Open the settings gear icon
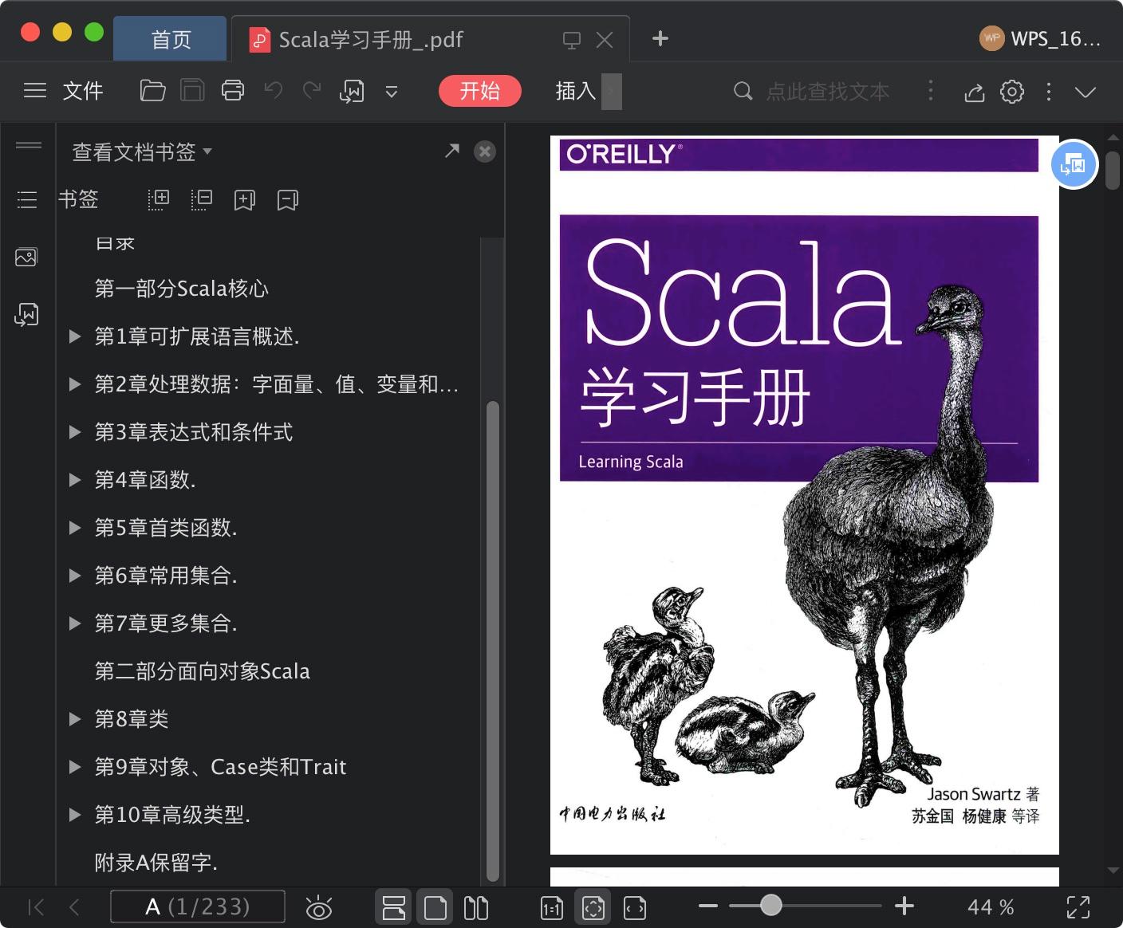This screenshot has width=1123, height=928. pyautogui.click(x=1012, y=92)
